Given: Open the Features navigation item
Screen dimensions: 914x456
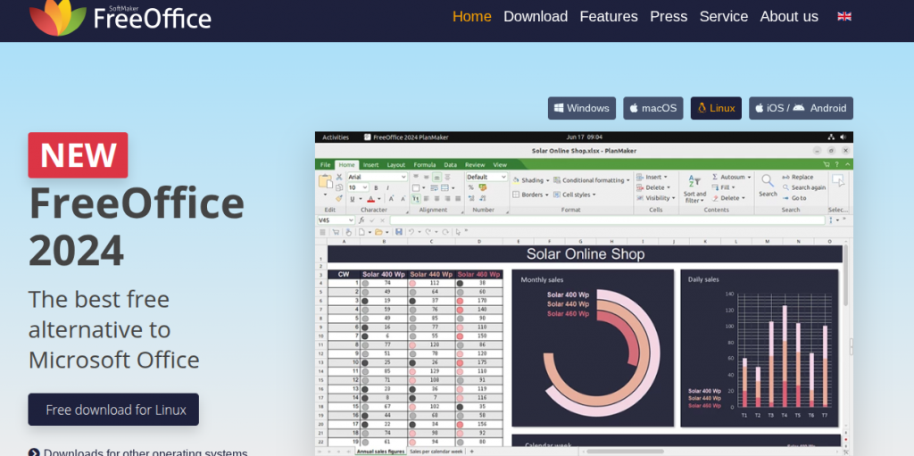Looking at the screenshot, I should [609, 16].
